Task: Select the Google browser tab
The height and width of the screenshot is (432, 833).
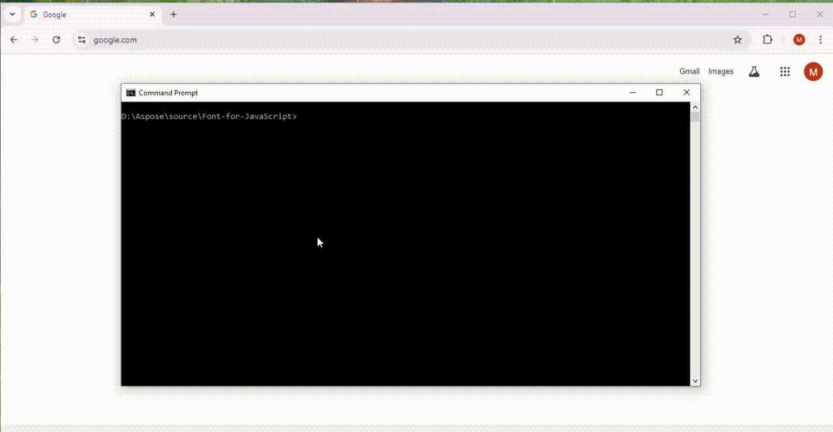Action: (78, 14)
